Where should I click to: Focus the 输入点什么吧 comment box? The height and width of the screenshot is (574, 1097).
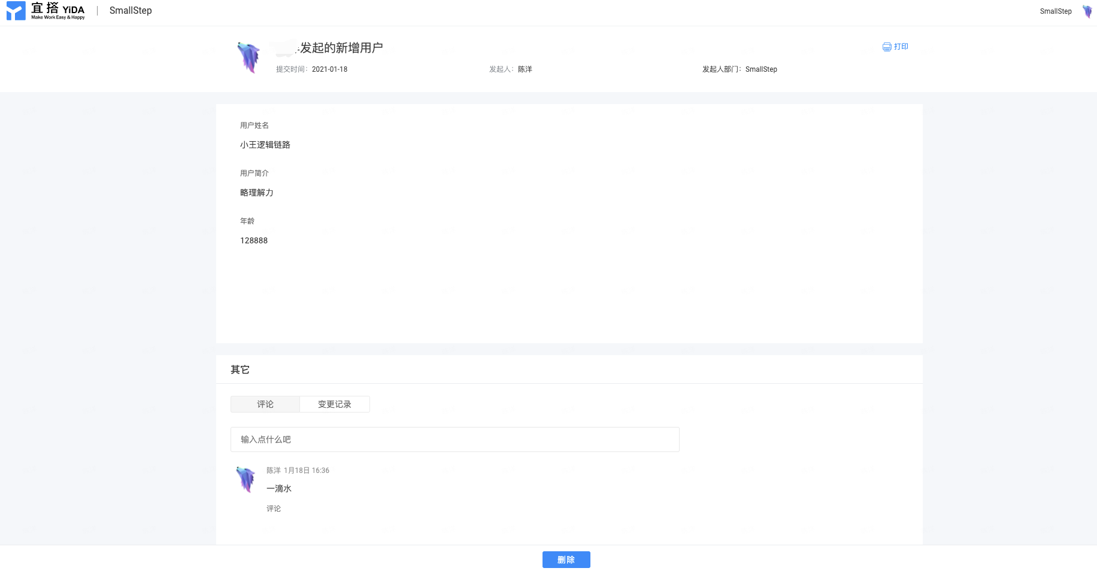(455, 439)
